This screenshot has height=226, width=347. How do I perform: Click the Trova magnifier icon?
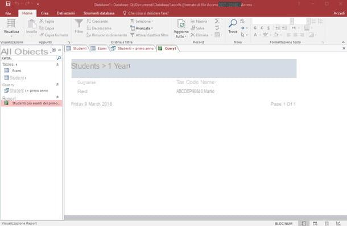(x=233, y=23)
